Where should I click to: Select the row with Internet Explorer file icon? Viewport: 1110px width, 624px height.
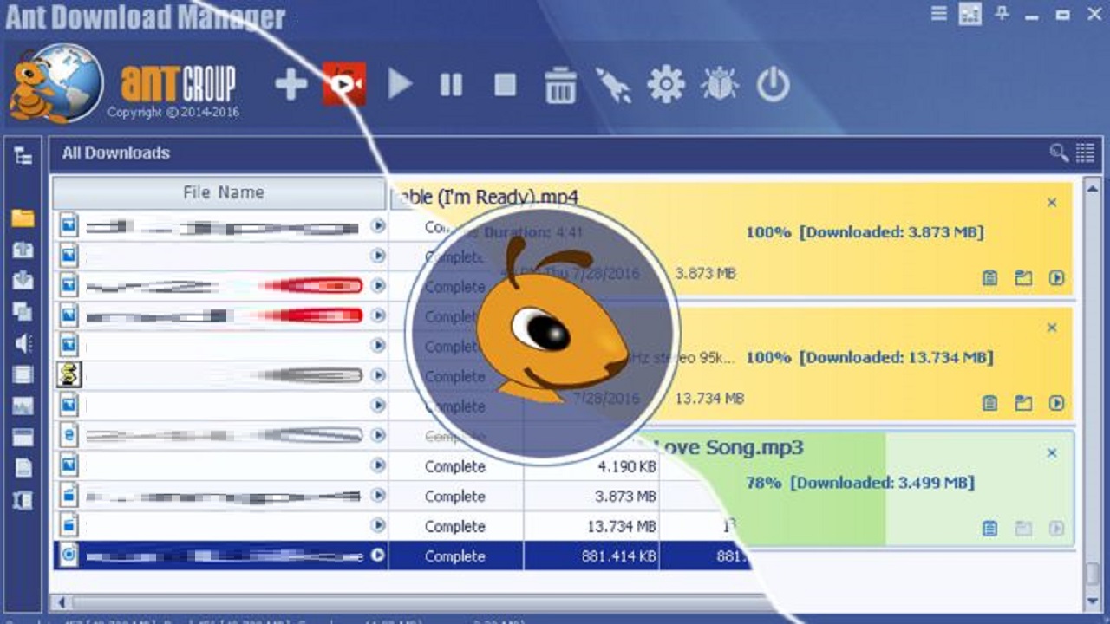(220, 435)
